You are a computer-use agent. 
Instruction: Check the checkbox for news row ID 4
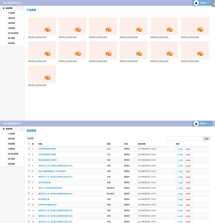pos(29,166)
